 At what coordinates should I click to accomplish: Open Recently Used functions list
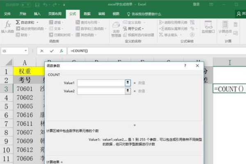[x=31, y=29]
